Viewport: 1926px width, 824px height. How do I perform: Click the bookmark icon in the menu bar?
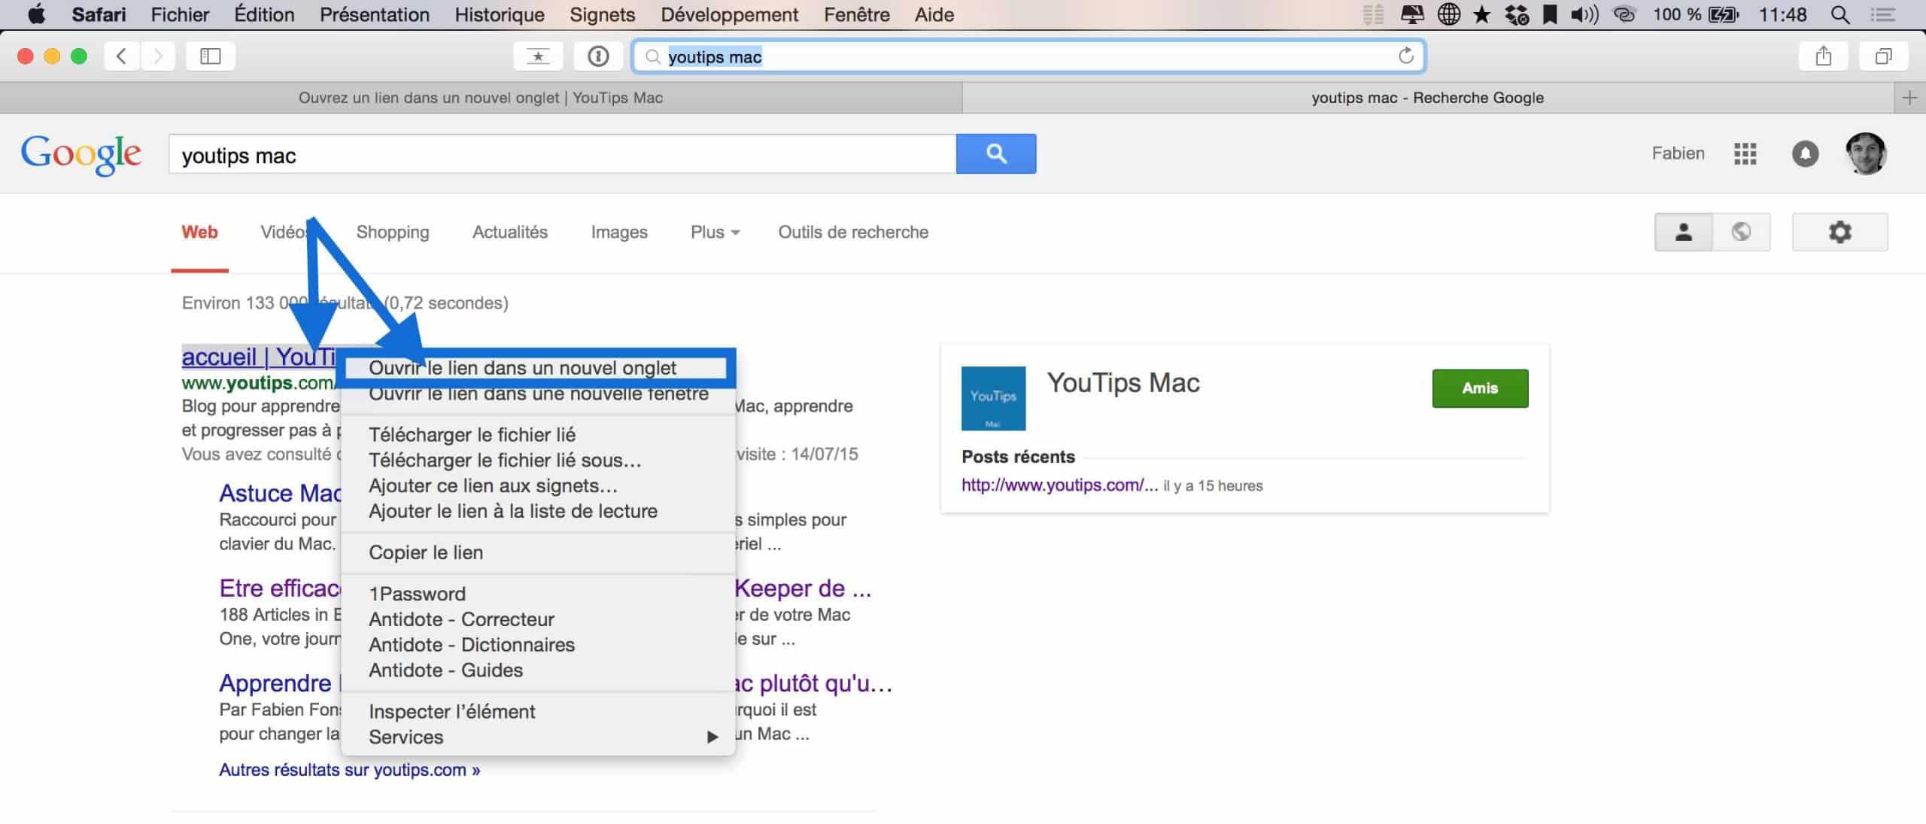tap(1550, 14)
